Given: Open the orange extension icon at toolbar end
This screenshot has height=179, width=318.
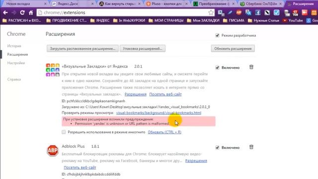Looking at the screenshot, I should [x=314, y=12].
